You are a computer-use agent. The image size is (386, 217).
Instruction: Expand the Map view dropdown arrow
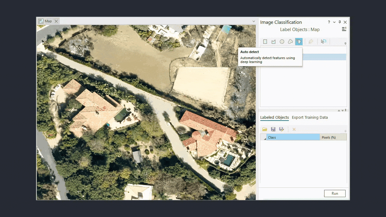point(254,21)
